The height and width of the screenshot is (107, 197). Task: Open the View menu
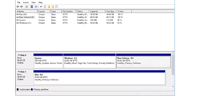coord(34,2)
